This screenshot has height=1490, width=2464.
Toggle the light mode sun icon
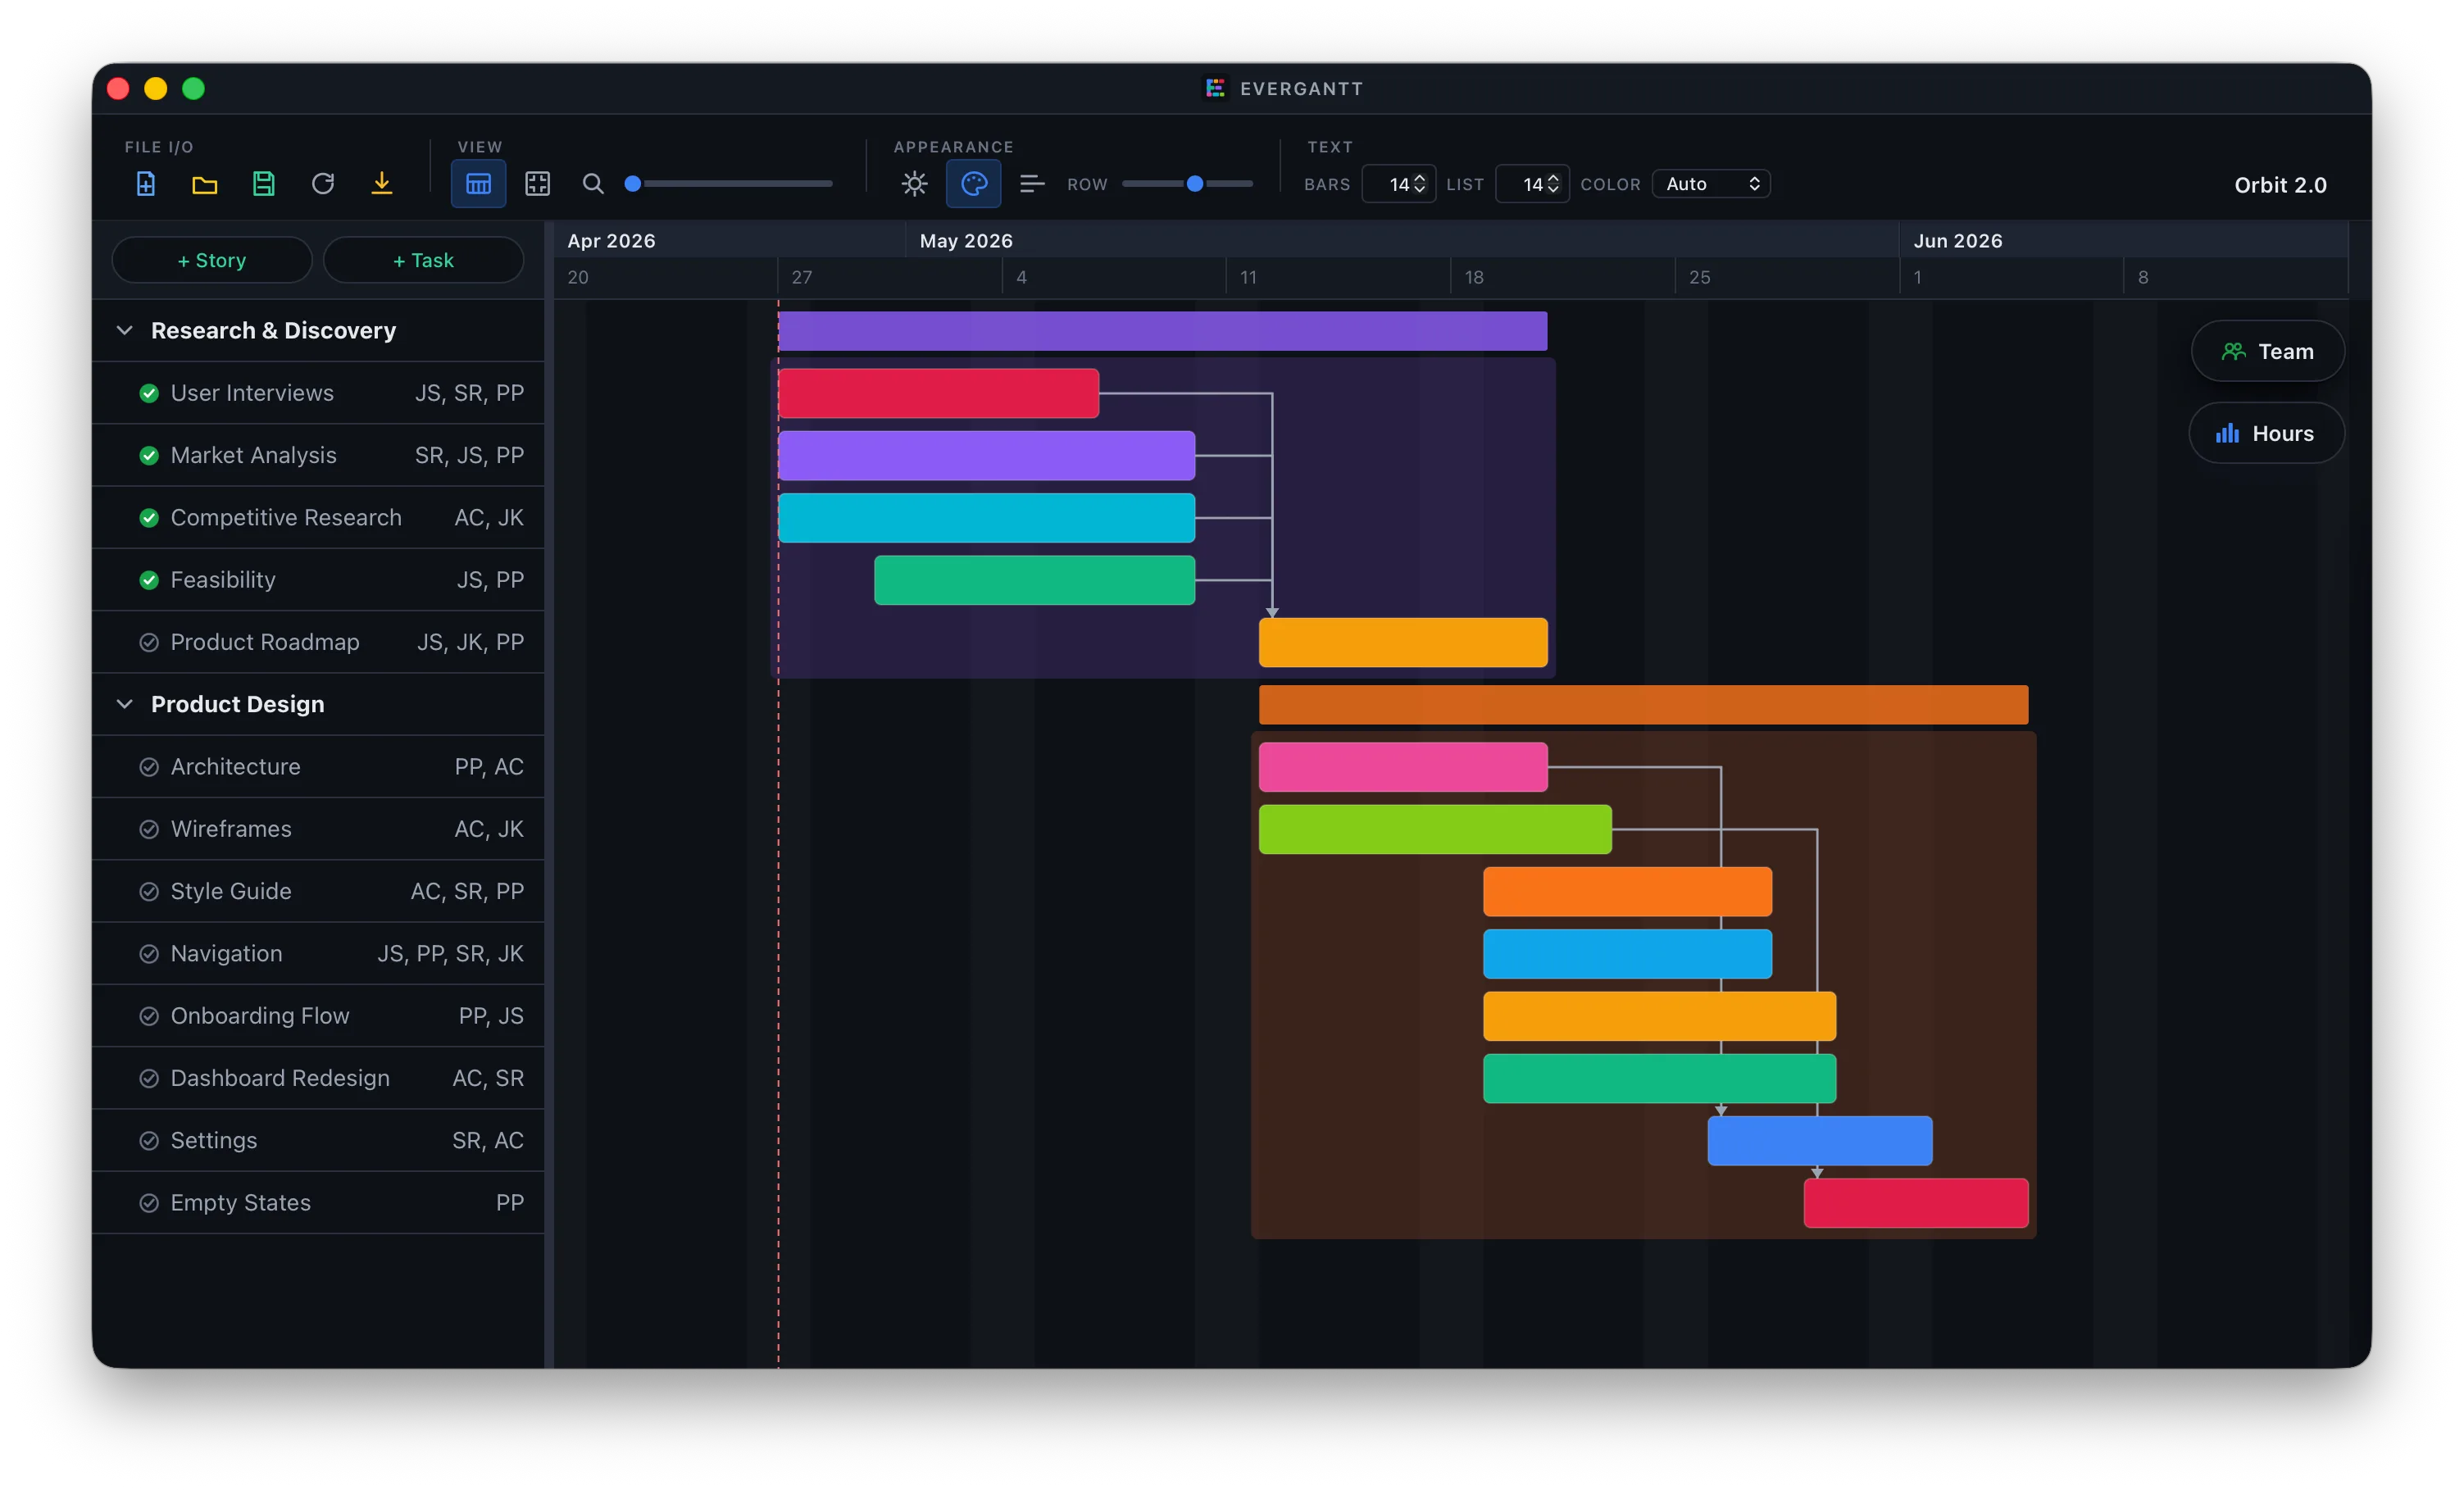click(914, 184)
